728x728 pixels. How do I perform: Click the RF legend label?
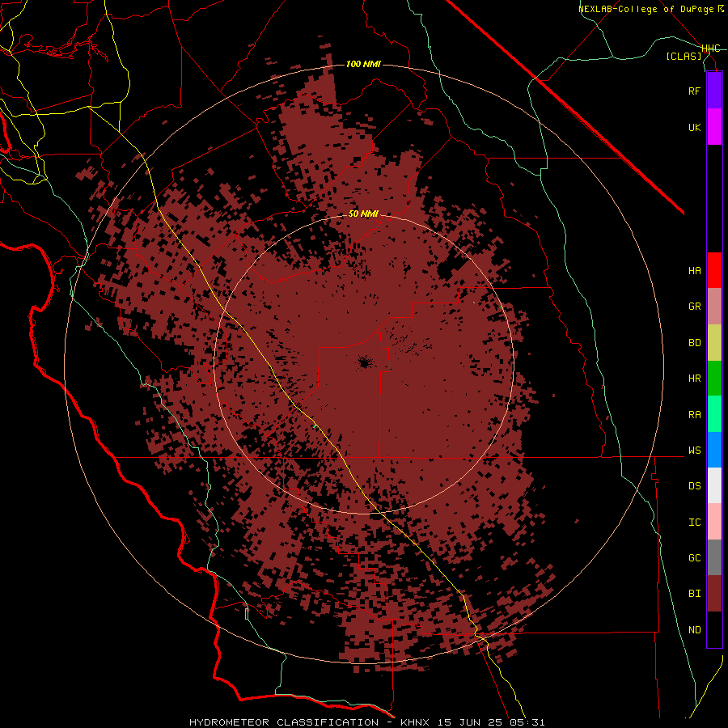pyautogui.click(x=694, y=91)
